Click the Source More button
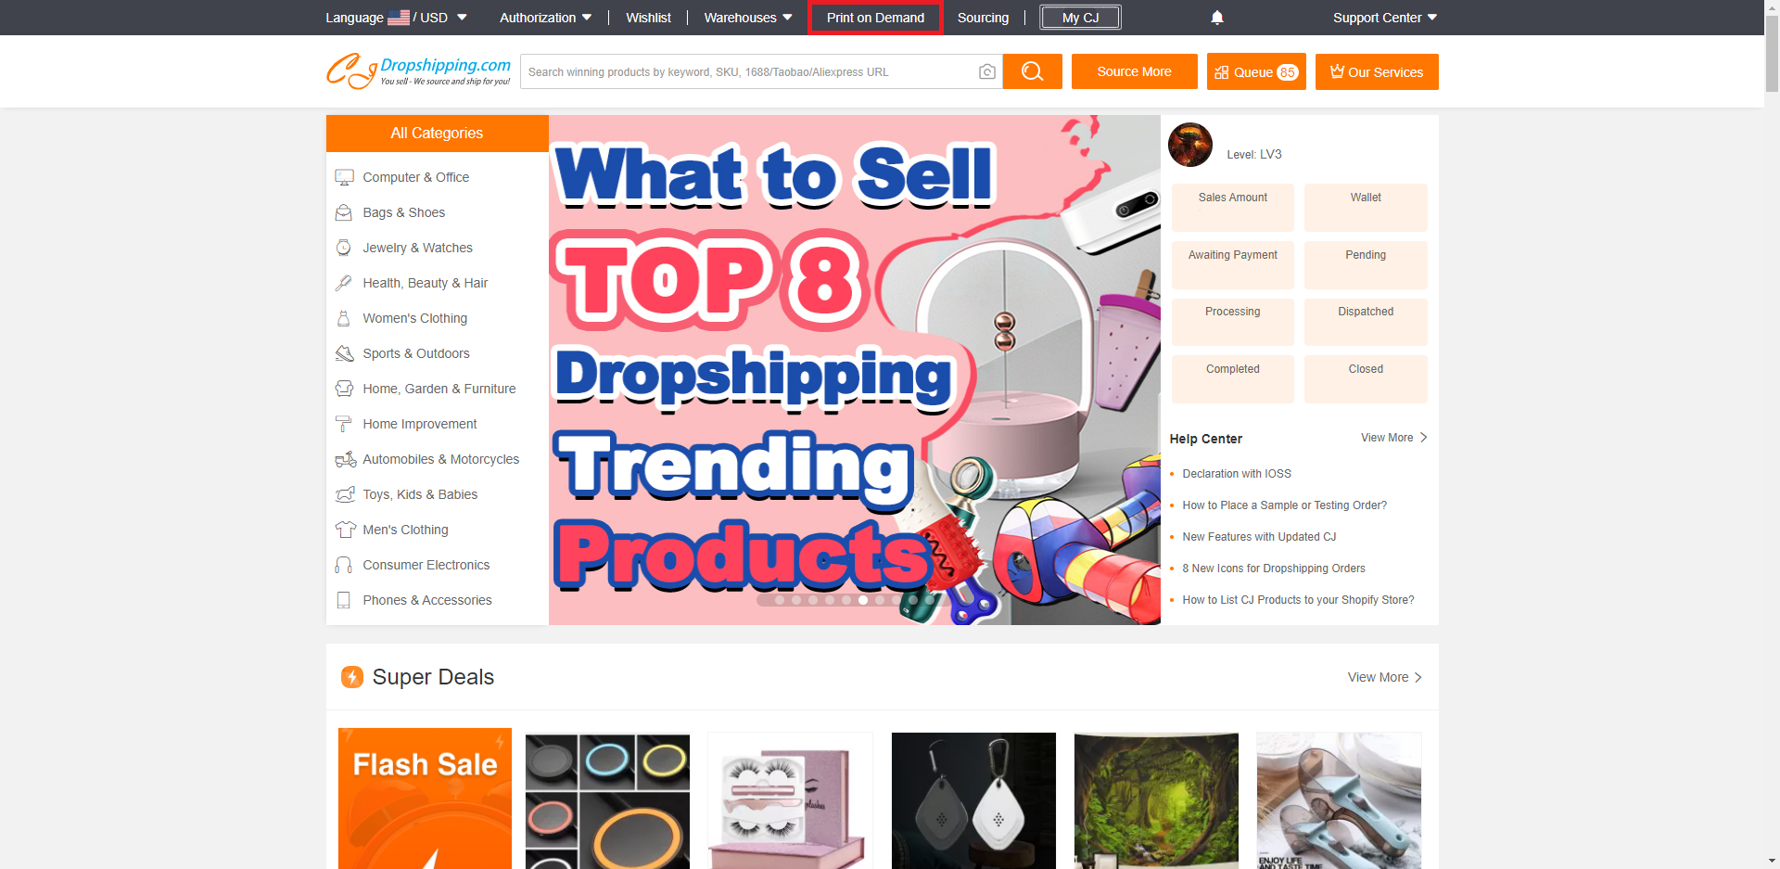The width and height of the screenshot is (1780, 869). pos(1134,71)
